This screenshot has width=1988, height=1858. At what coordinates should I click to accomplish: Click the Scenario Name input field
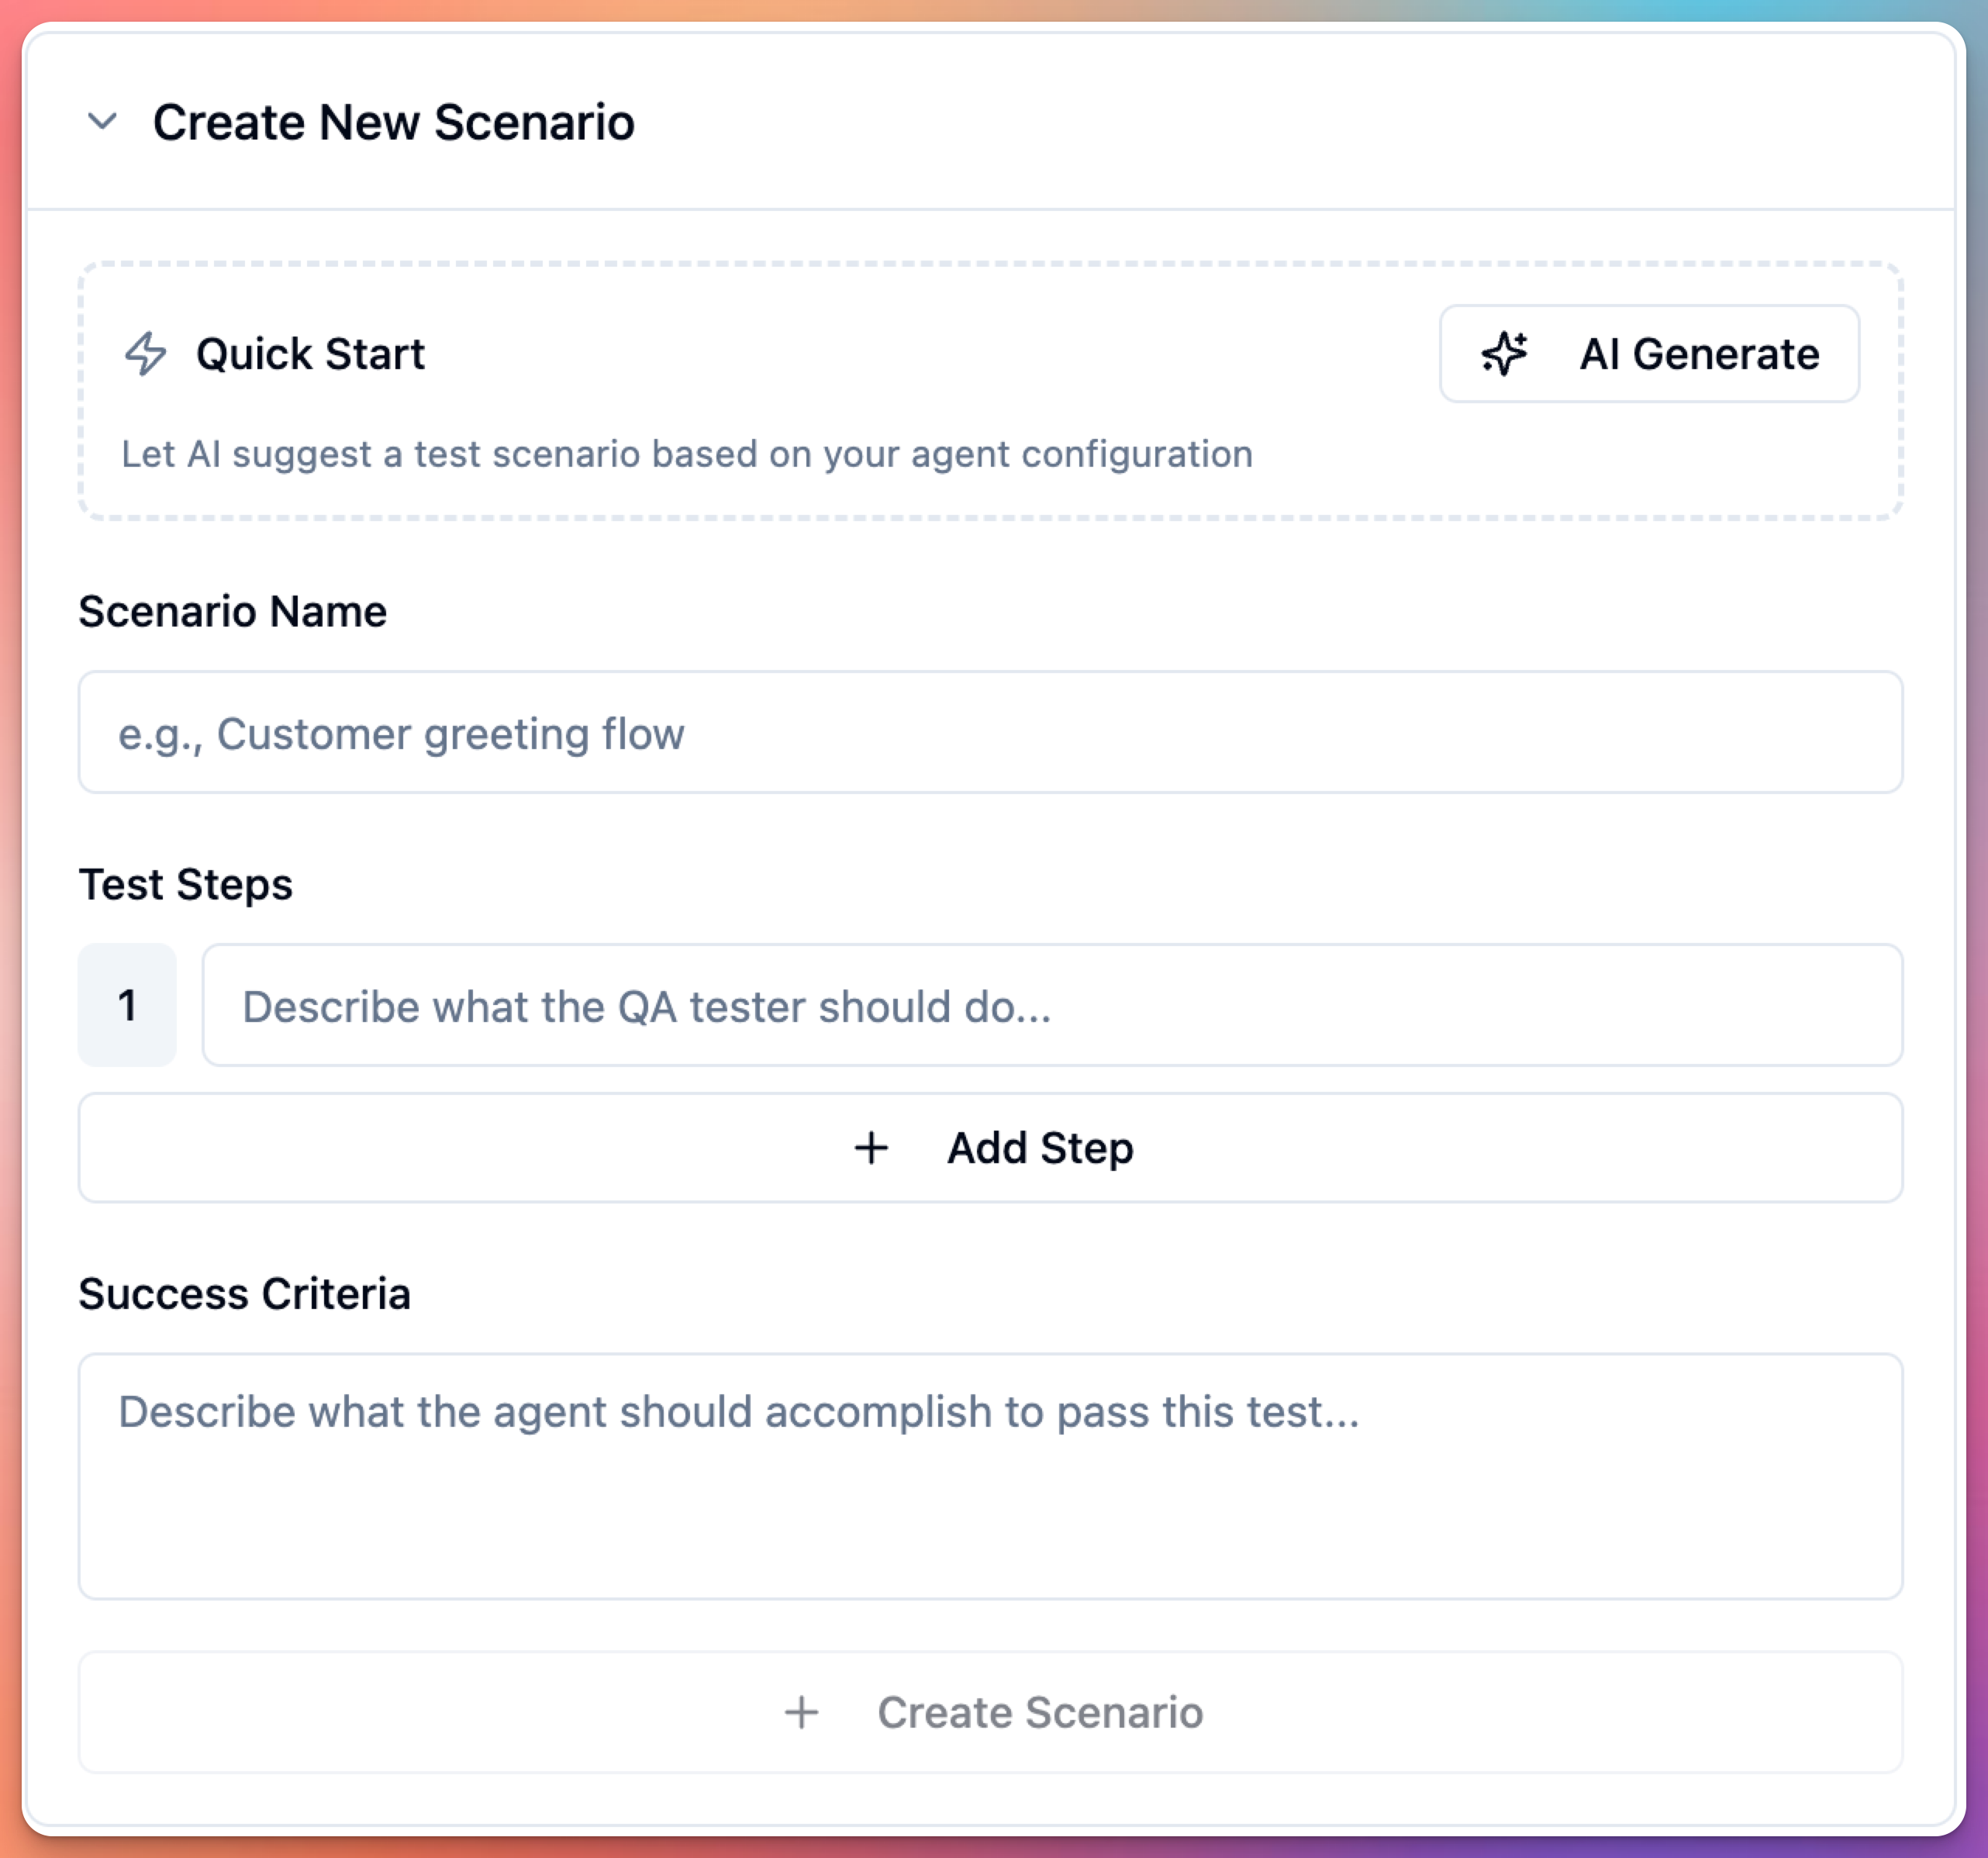click(x=991, y=732)
